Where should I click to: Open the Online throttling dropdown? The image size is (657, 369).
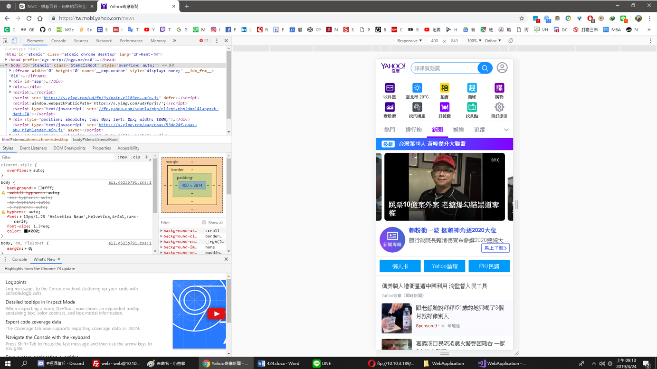tap(493, 41)
